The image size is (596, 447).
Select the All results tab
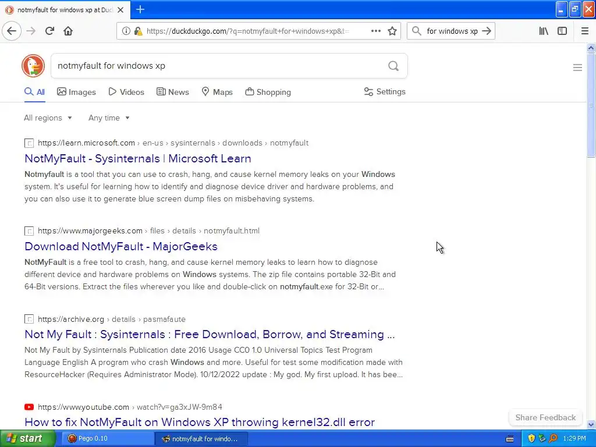click(34, 92)
